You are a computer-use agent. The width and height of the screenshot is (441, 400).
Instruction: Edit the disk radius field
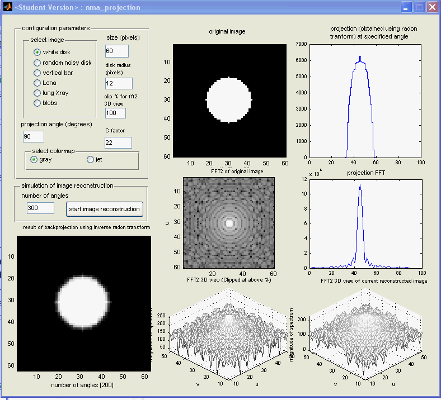point(119,83)
